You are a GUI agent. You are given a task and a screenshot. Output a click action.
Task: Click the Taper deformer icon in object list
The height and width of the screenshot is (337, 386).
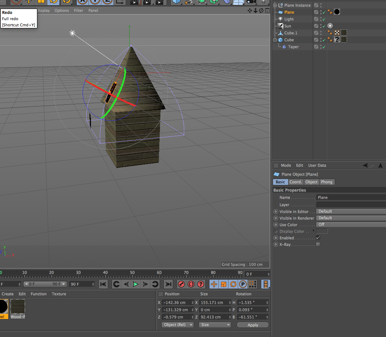284,47
